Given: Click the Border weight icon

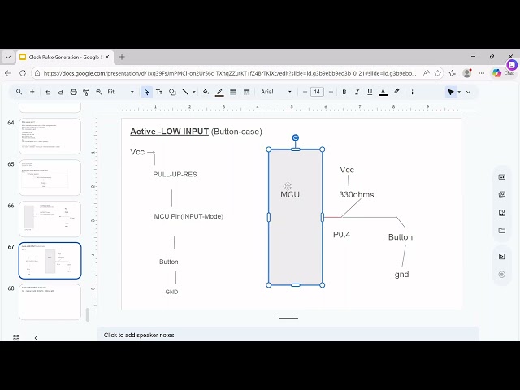Looking at the screenshot, I should click(233, 92).
